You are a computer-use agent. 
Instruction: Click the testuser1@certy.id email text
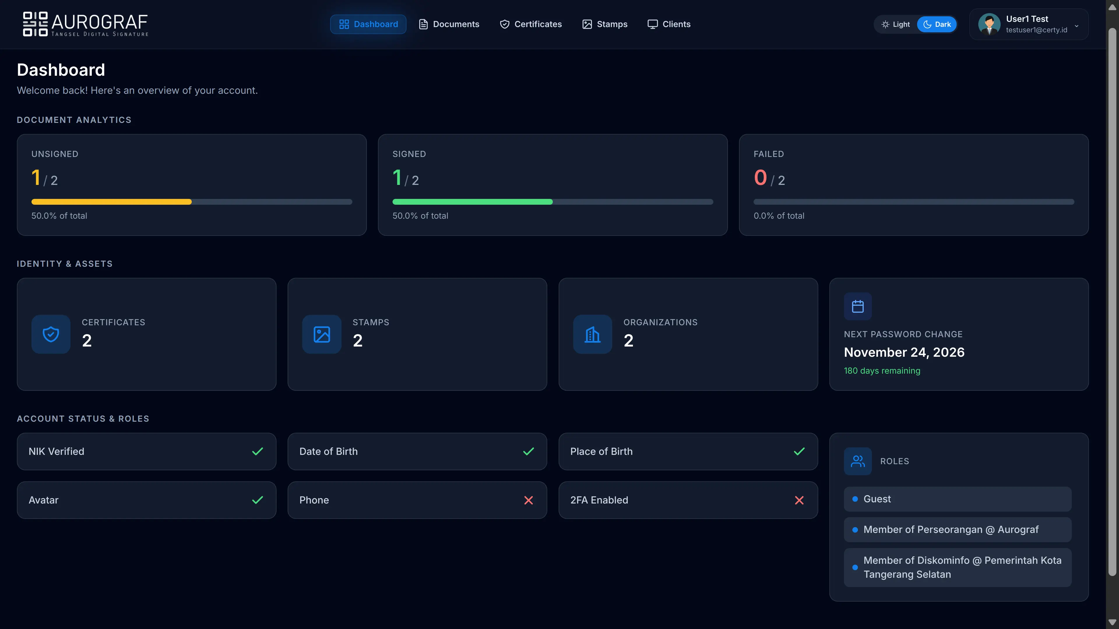point(1036,30)
